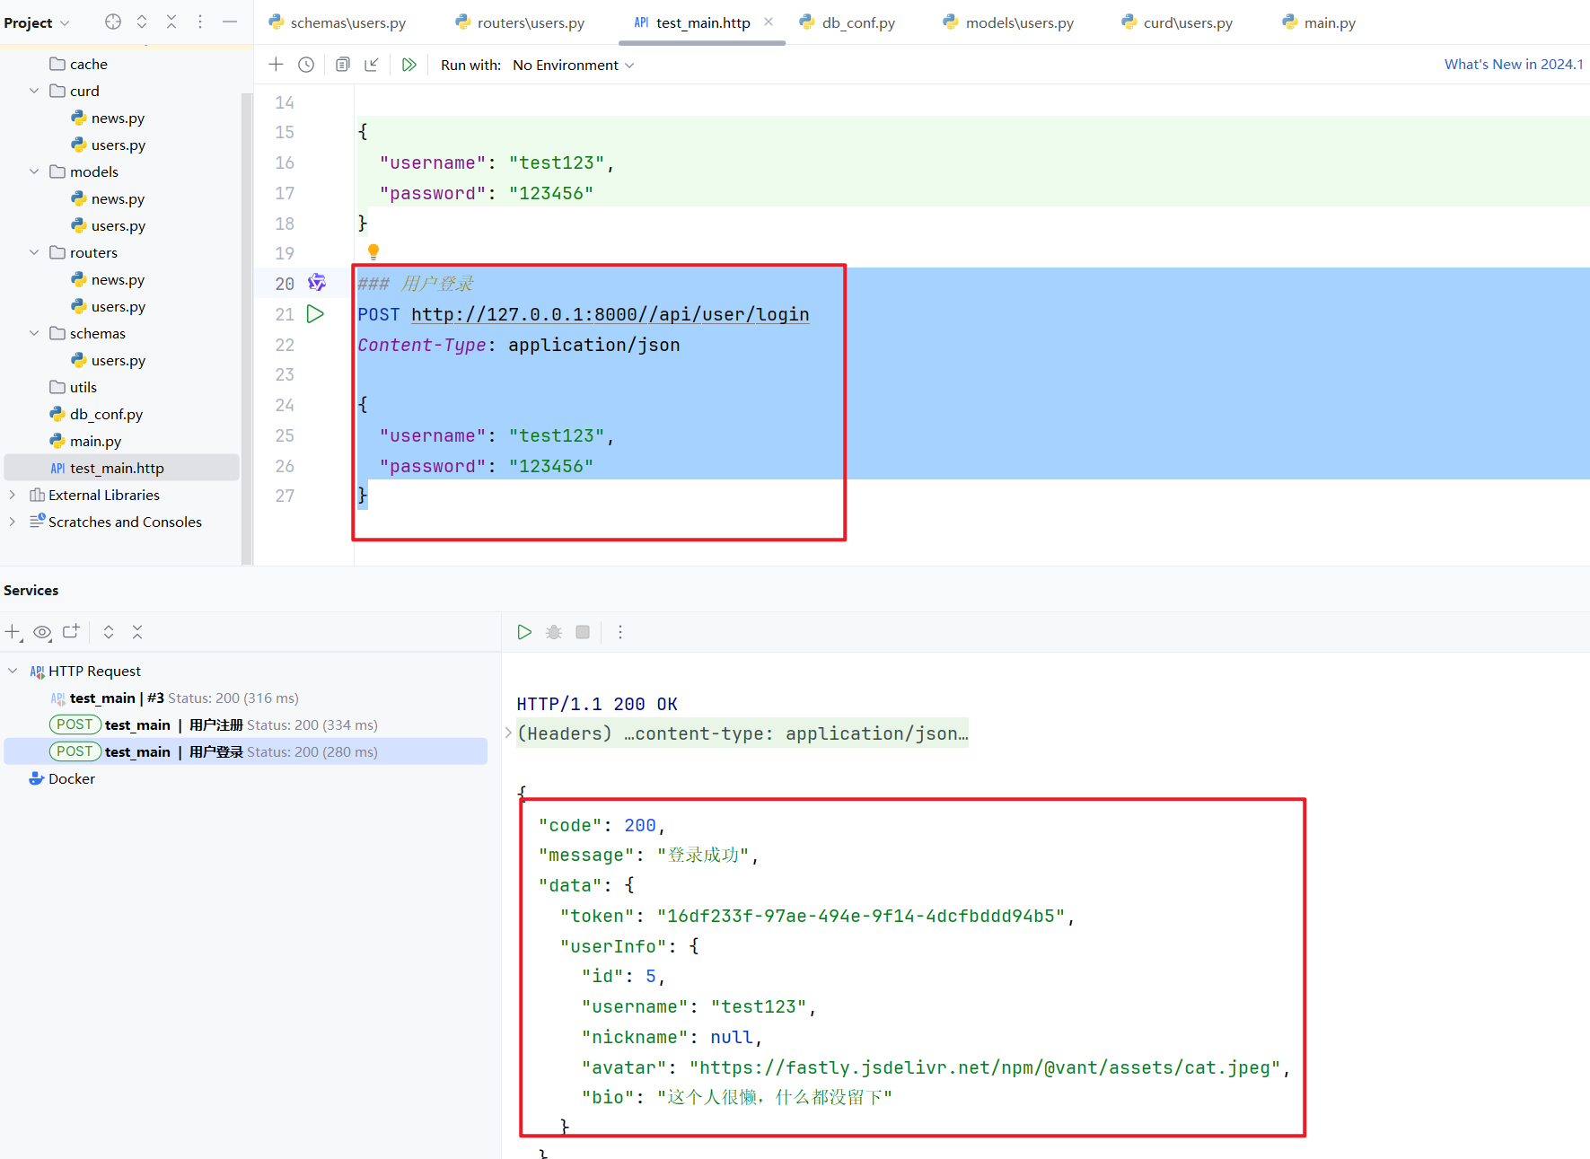Open the What's New in 2024.1 link
This screenshot has height=1159, width=1590.
pyautogui.click(x=1513, y=65)
